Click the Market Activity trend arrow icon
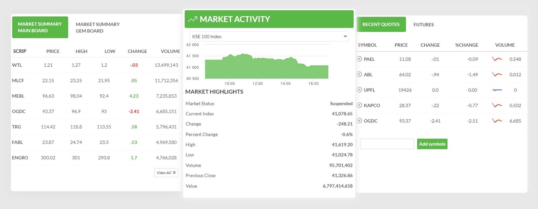The width and height of the screenshot is (538, 209). (192, 19)
